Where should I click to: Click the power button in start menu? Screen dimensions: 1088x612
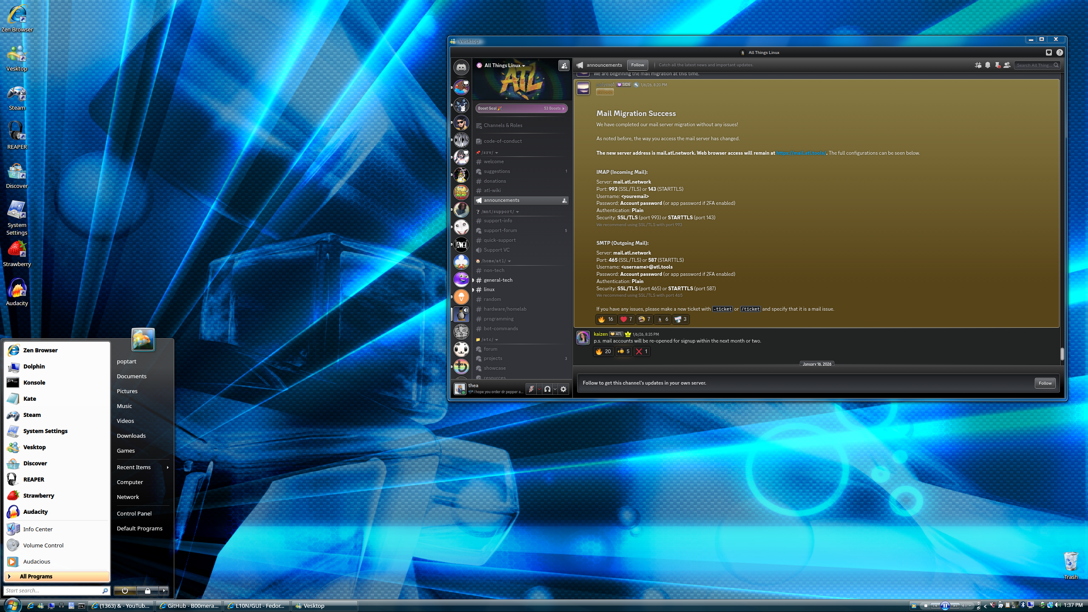[x=125, y=590]
